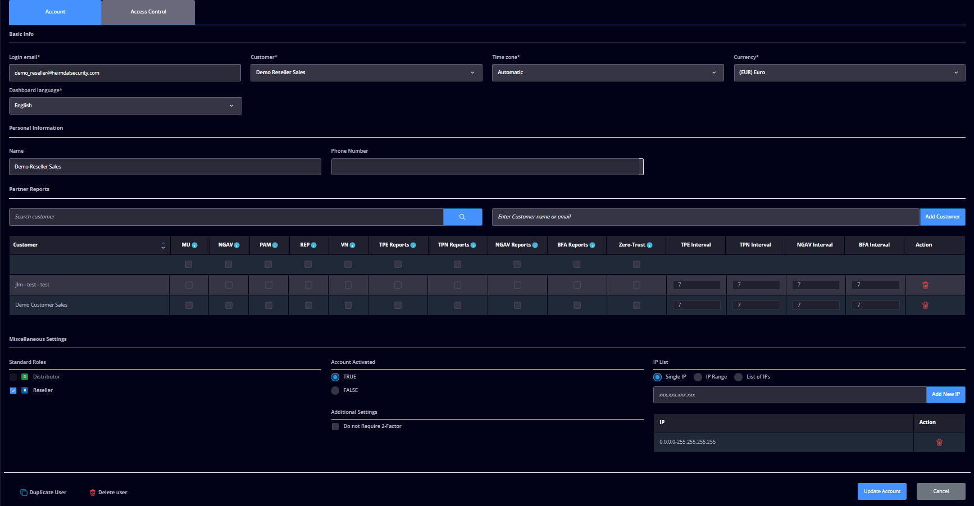This screenshot has width=974, height=506.
Task: Select FALSE for Account Activated
Action: point(335,390)
